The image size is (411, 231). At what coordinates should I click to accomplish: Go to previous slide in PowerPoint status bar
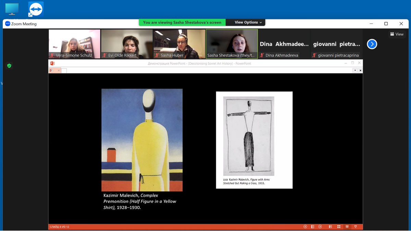coord(305,227)
